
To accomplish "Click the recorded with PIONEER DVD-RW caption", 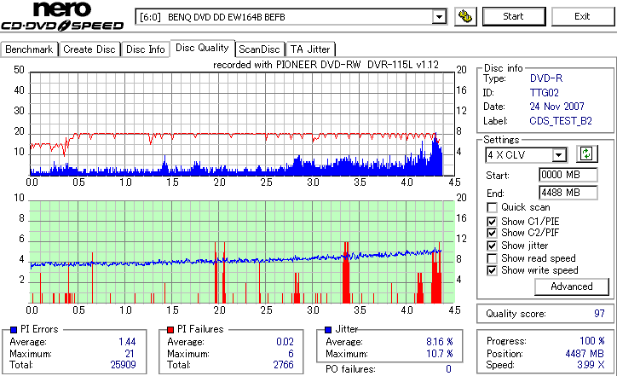I will click(326, 65).
